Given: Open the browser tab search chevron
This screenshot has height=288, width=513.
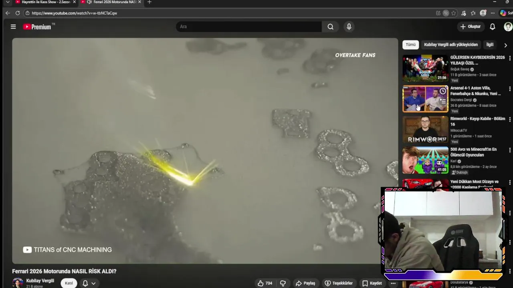Looking at the screenshot, I should coord(7,2).
